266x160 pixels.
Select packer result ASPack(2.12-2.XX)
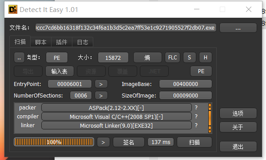click(x=116, y=108)
